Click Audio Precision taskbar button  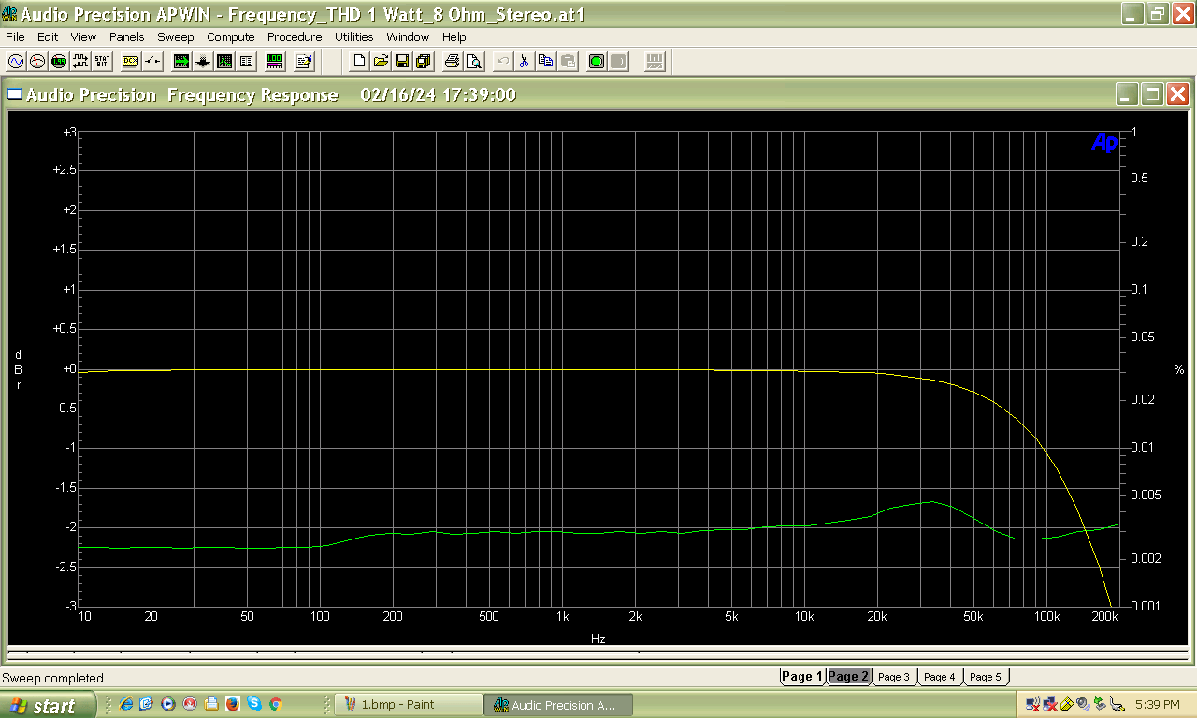[x=559, y=705]
